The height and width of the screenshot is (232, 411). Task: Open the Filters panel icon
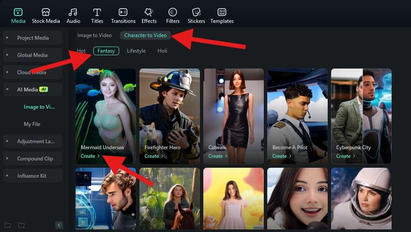pos(173,13)
